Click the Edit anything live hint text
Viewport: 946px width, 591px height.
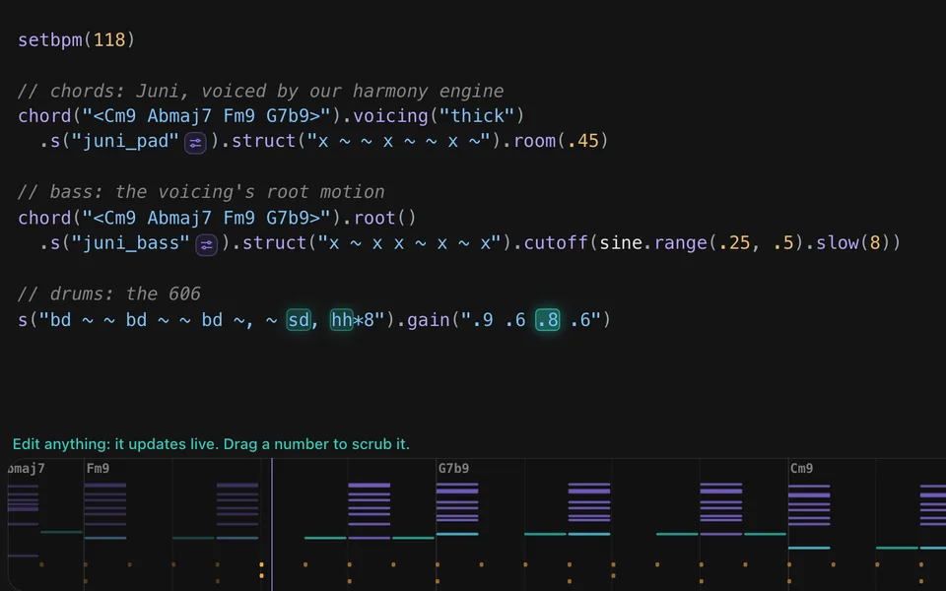click(x=211, y=444)
